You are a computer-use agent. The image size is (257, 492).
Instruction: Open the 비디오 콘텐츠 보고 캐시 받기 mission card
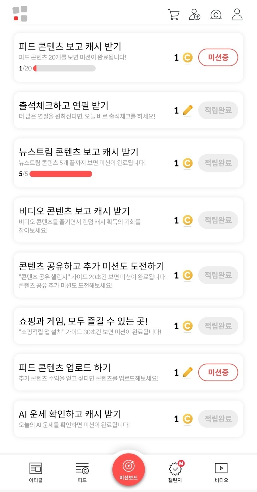[x=93, y=220]
